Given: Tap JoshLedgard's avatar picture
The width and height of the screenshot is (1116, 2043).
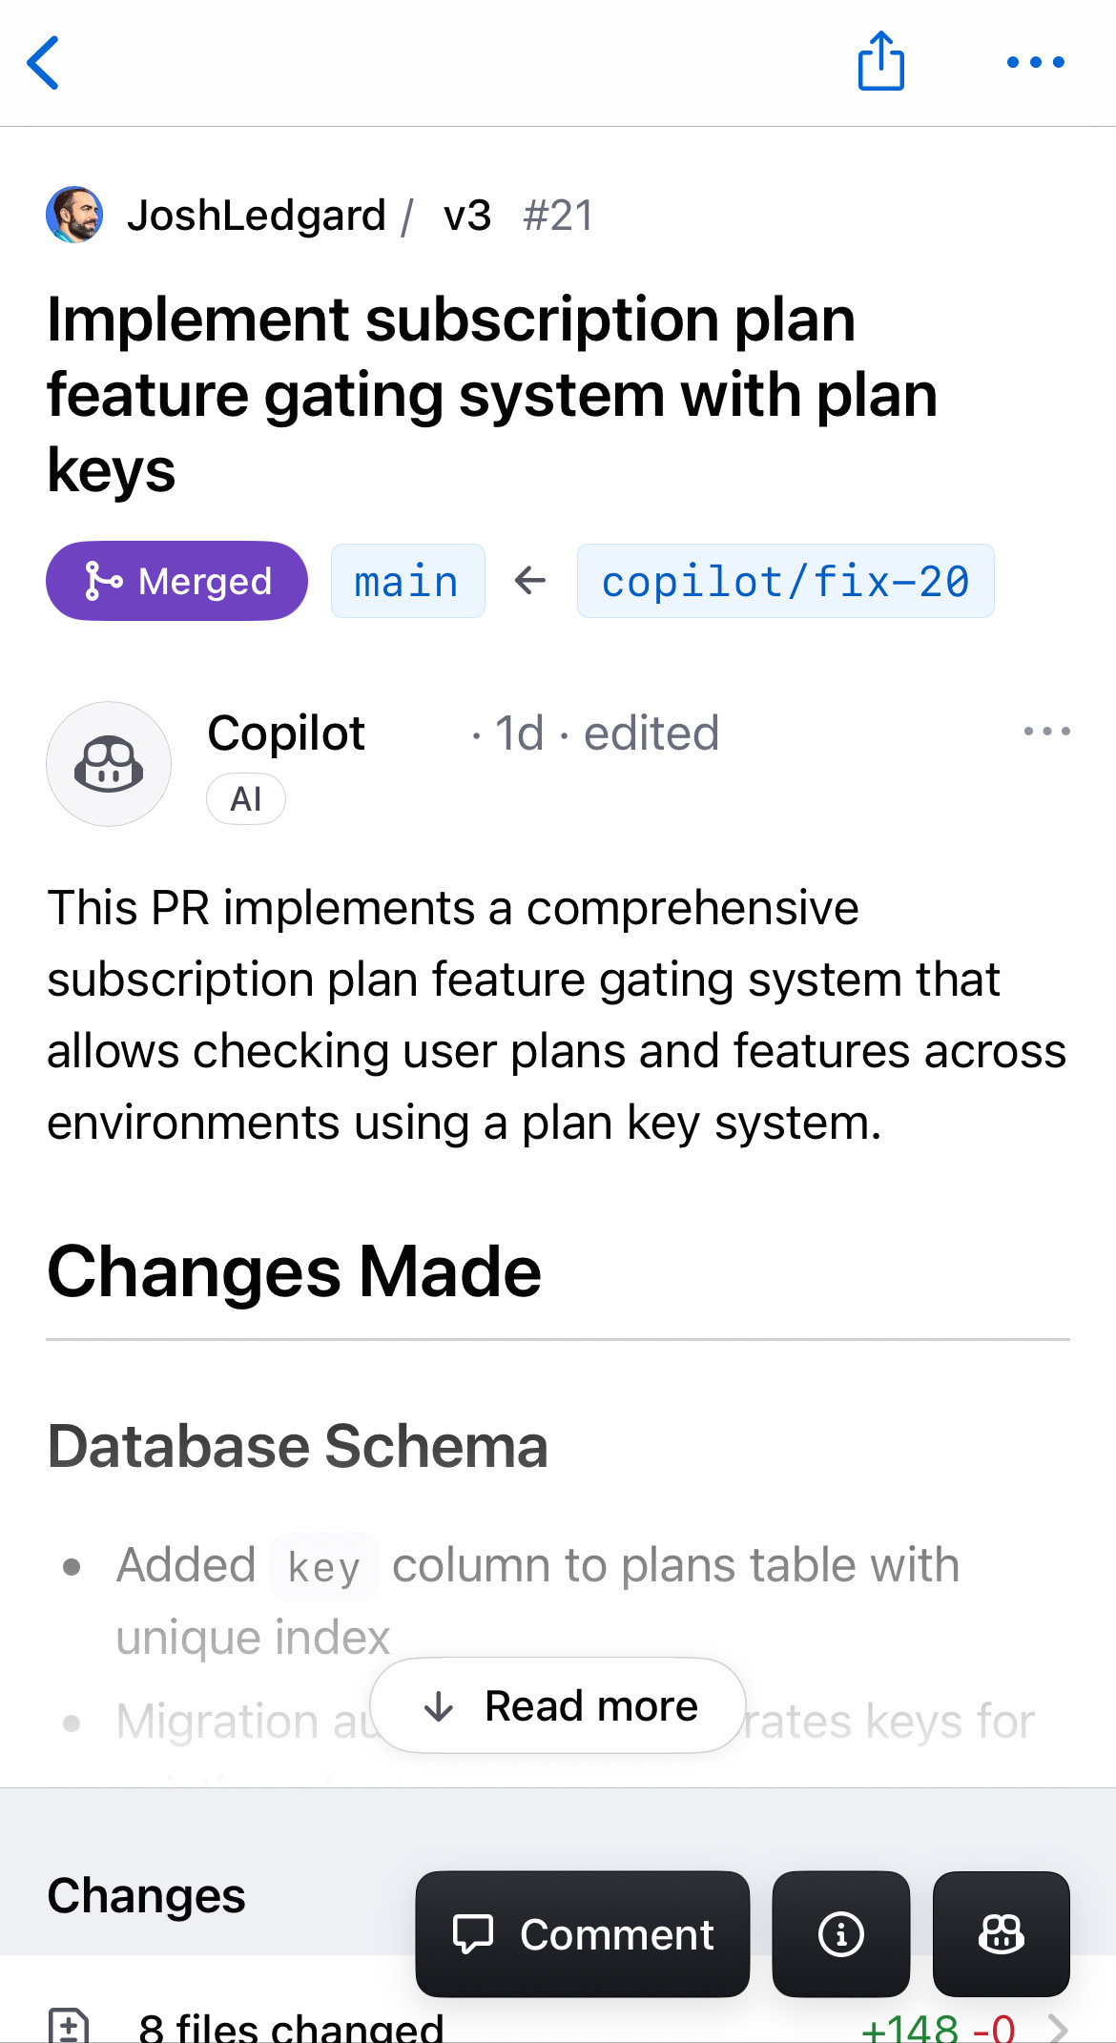Looking at the screenshot, I should pyautogui.click(x=74, y=215).
